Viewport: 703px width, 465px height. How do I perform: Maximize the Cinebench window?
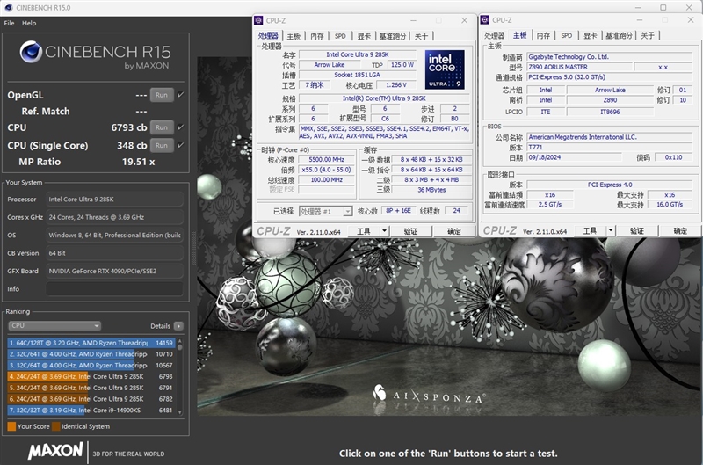pos(663,8)
